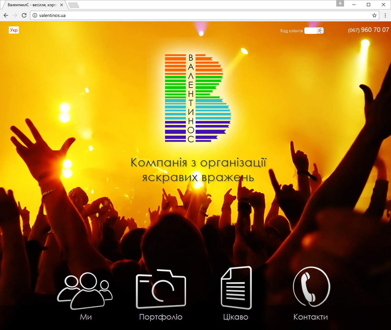
Task: Click the Портфоліо text link
Action: point(161,317)
